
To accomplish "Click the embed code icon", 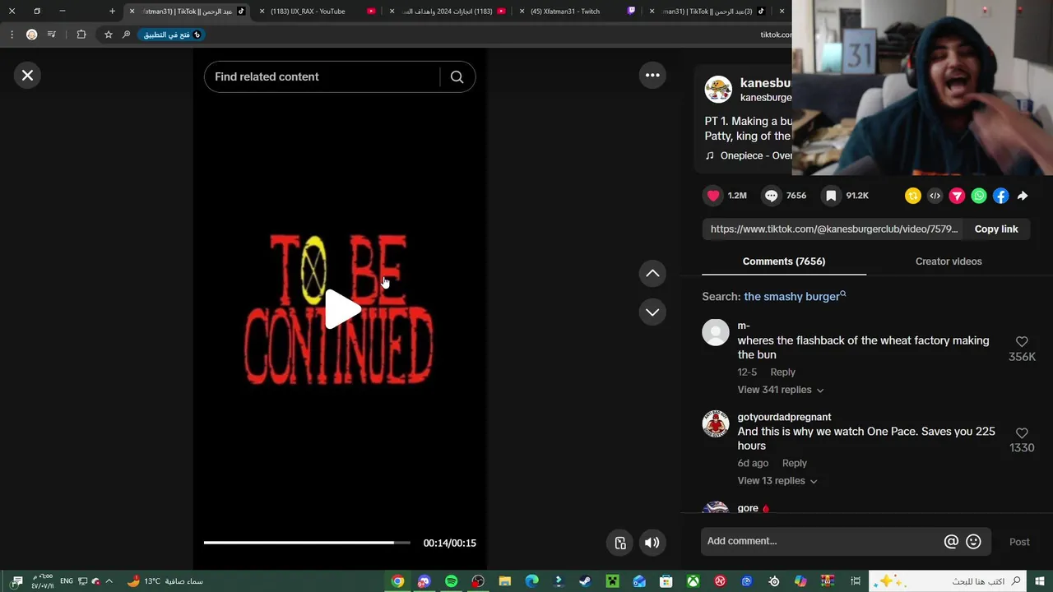I will click(x=935, y=196).
